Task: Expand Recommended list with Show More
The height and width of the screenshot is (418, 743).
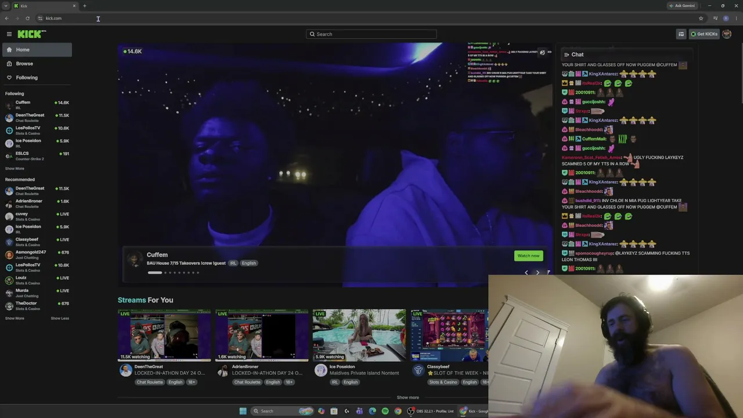Action: (15, 319)
